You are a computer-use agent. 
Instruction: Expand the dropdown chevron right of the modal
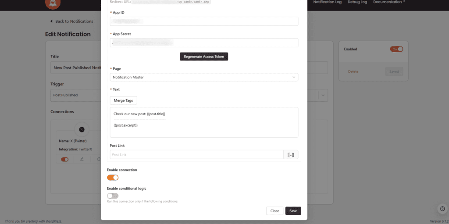click(x=323, y=95)
